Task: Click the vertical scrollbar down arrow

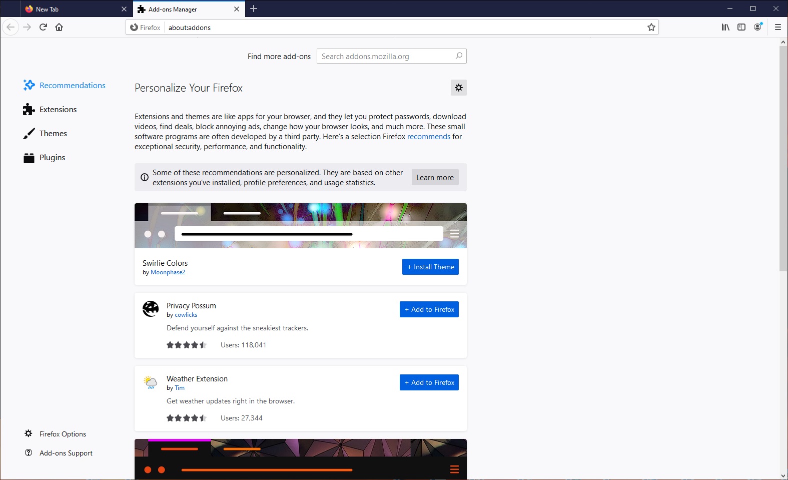Action: tap(783, 475)
